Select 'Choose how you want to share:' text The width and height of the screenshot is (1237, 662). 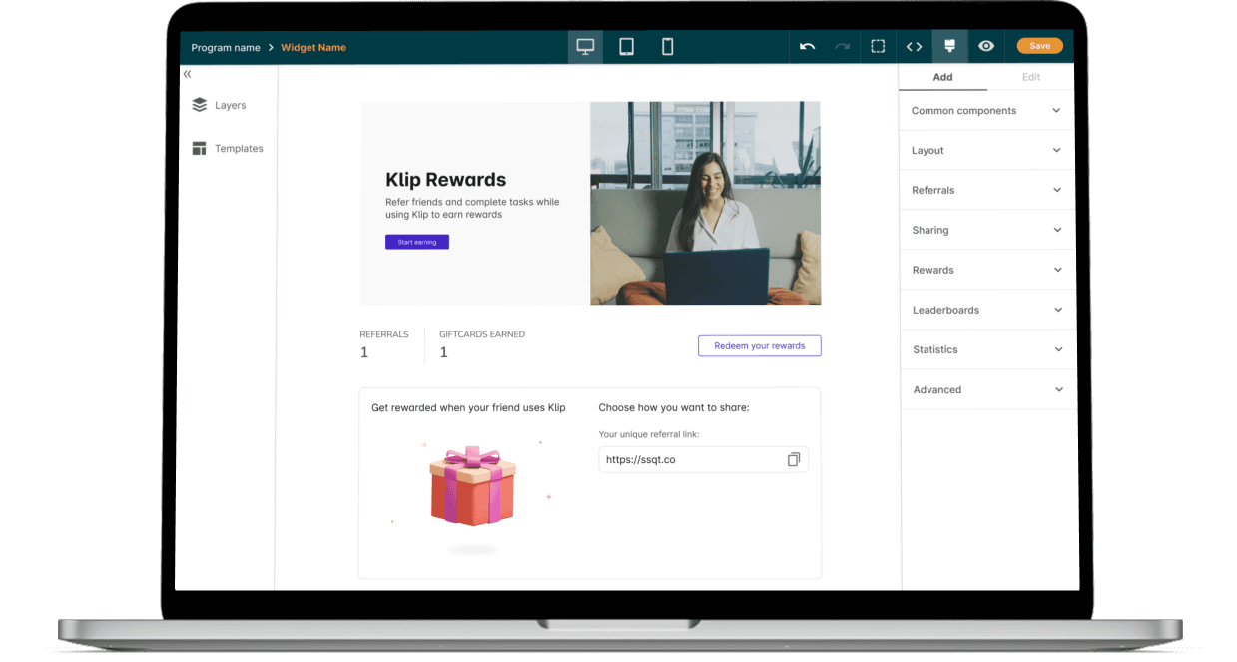tap(674, 407)
